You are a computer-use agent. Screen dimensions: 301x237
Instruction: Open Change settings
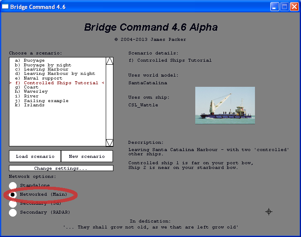point(61,168)
